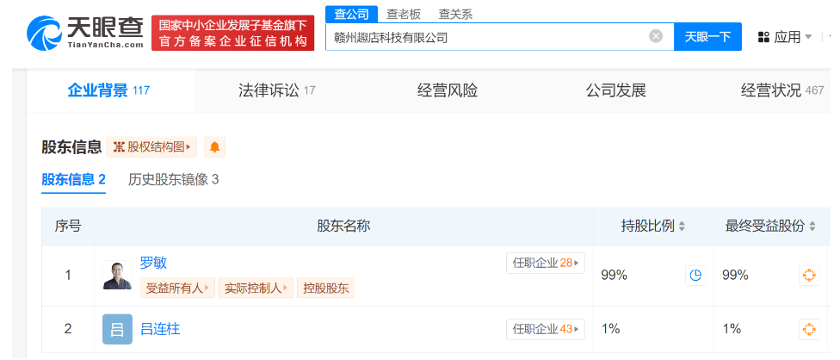840x360 pixels.
Task: Open the 企业背景 tab
Action: point(109,90)
